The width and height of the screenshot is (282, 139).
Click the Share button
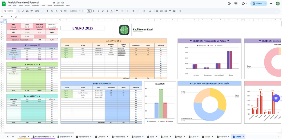257,3
